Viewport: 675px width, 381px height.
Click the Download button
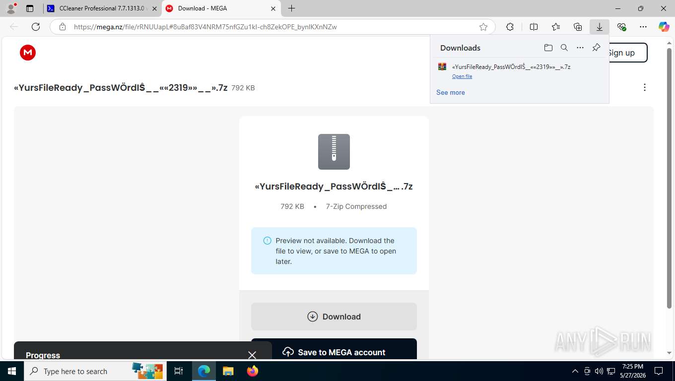[334, 317]
